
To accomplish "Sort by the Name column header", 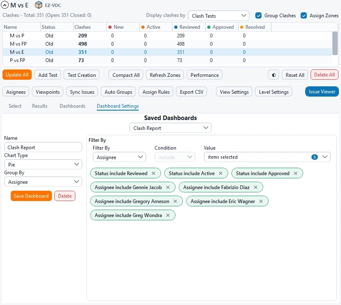I will click(22, 27).
